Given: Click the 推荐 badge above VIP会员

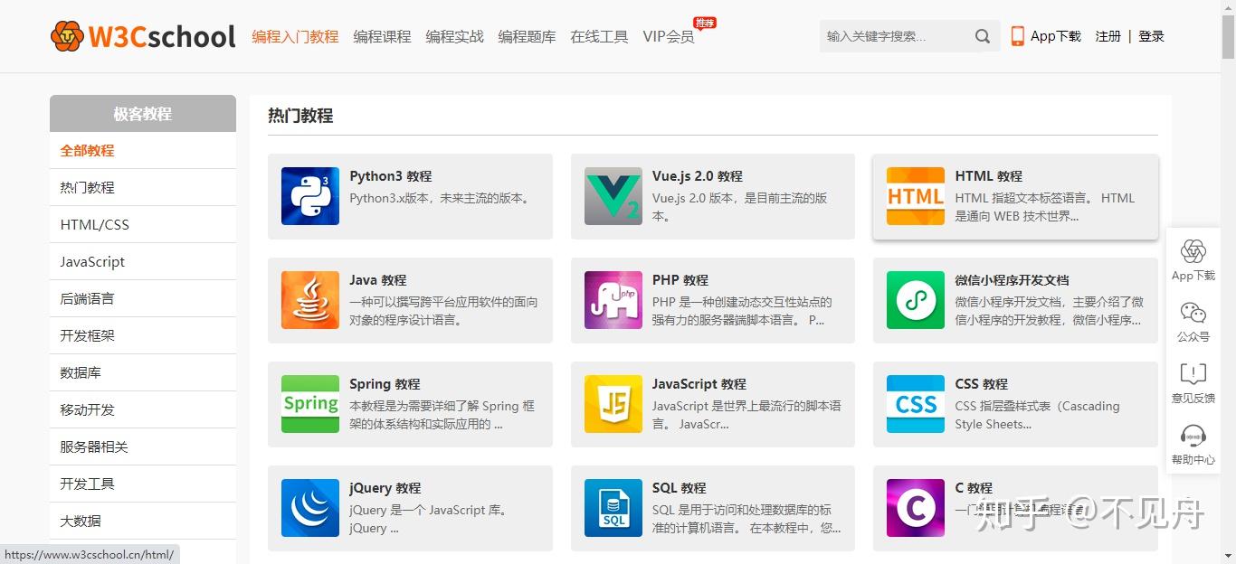Looking at the screenshot, I should point(705,22).
